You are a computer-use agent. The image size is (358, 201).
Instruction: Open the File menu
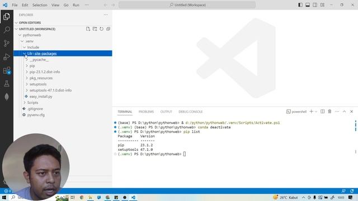(x=15, y=5)
